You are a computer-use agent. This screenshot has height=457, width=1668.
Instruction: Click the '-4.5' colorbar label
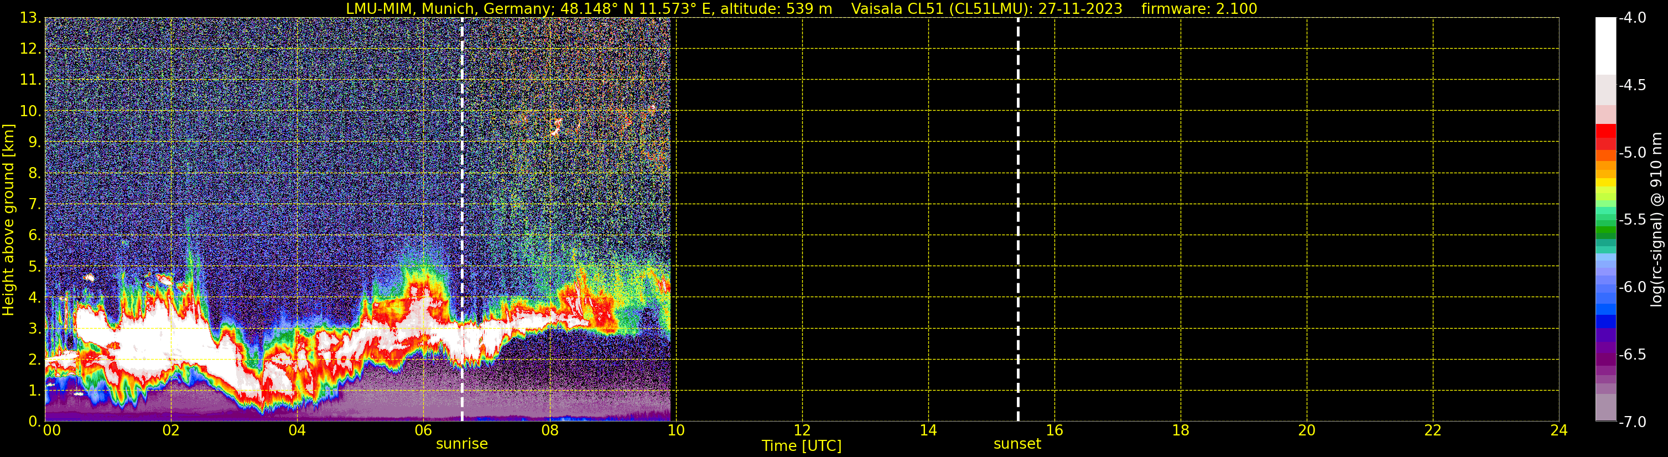[1633, 85]
